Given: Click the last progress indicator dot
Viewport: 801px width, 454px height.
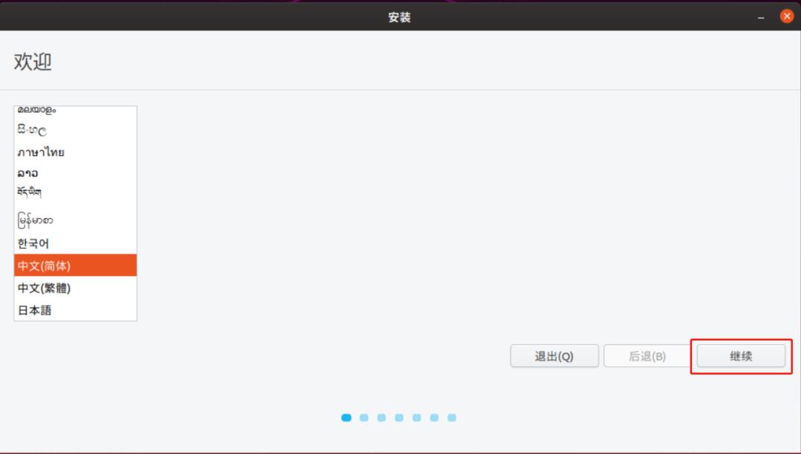Looking at the screenshot, I should tap(450, 417).
